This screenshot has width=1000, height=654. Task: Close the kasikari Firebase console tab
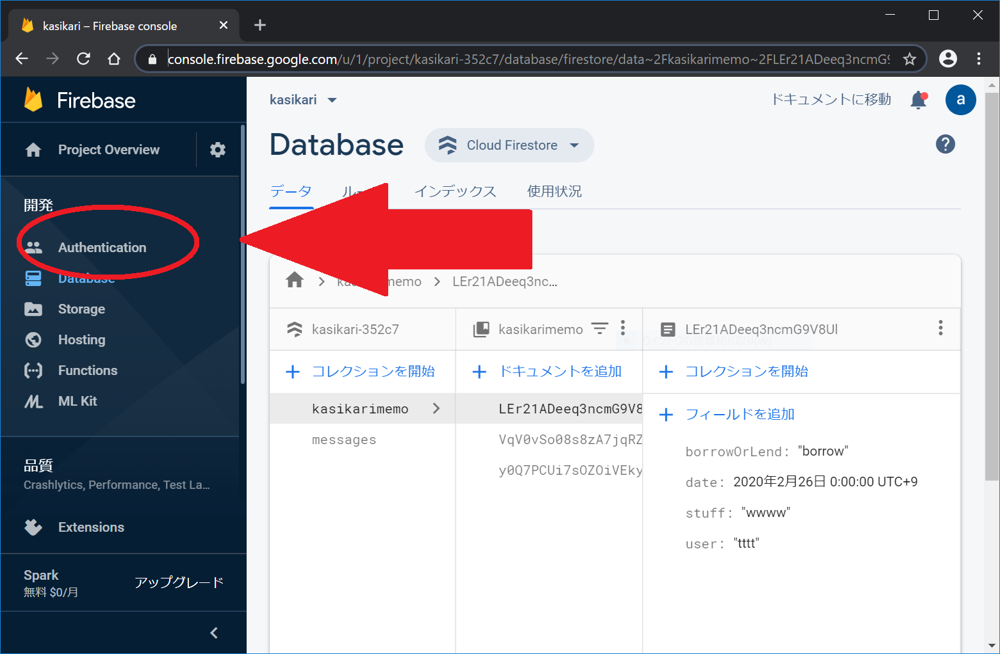tap(224, 26)
